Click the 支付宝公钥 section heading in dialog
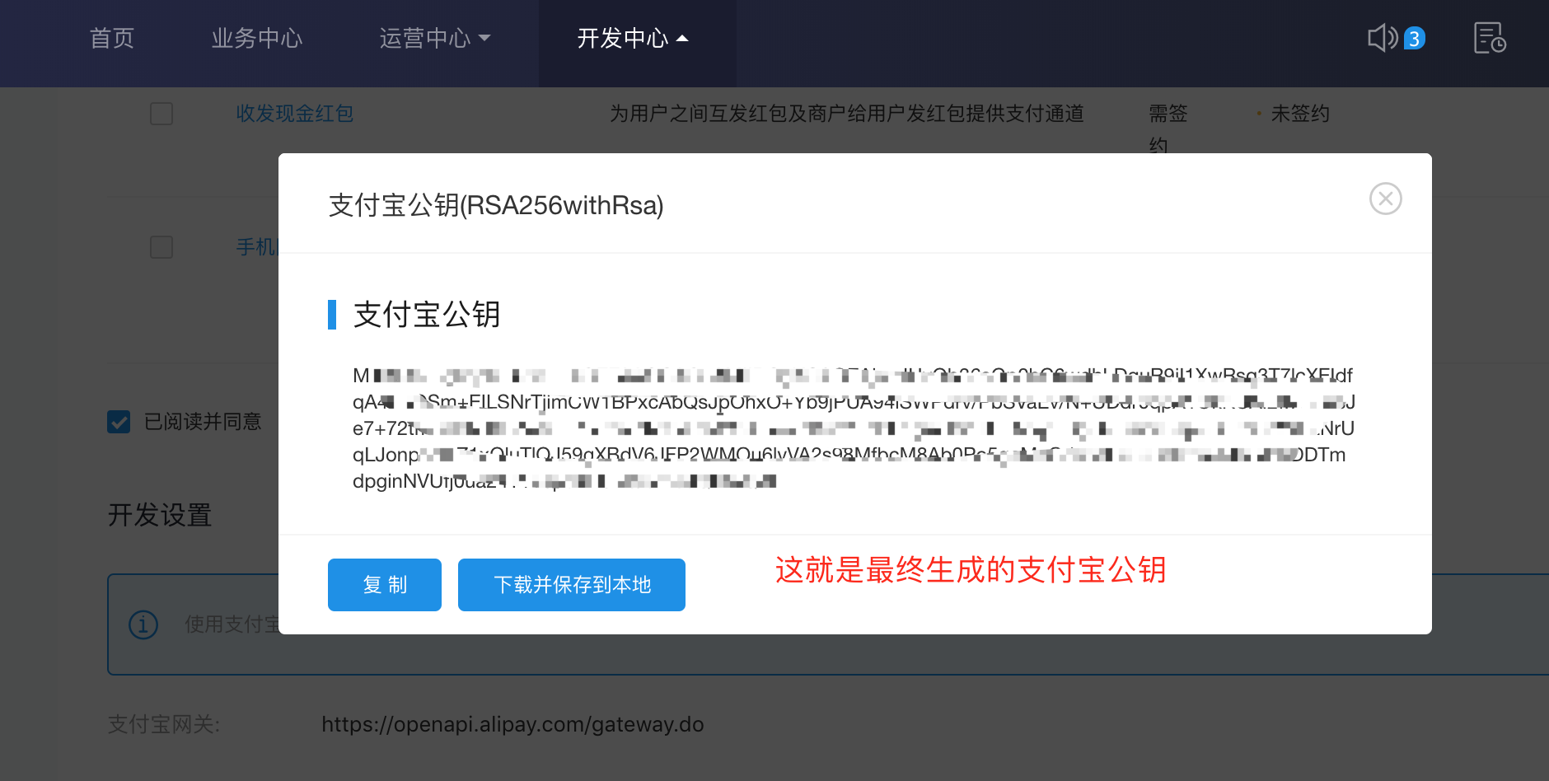 point(427,315)
